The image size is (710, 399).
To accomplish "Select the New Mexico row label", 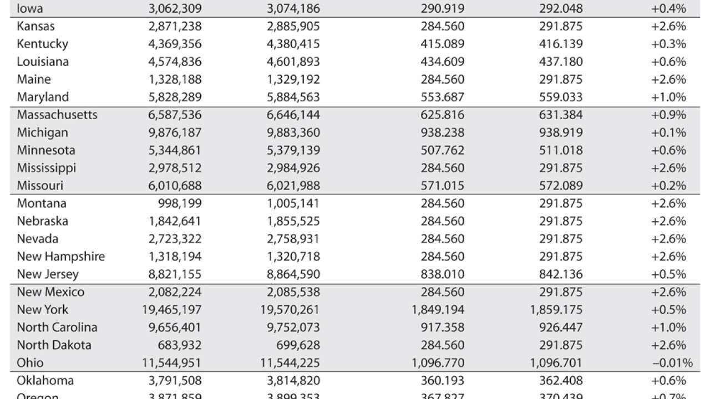I will (50, 292).
